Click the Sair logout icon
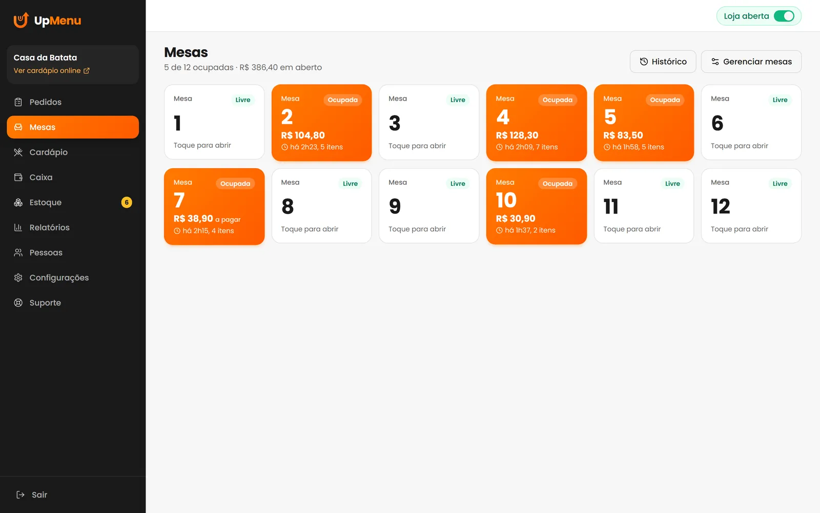This screenshot has width=820, height=513. (20, 495)
